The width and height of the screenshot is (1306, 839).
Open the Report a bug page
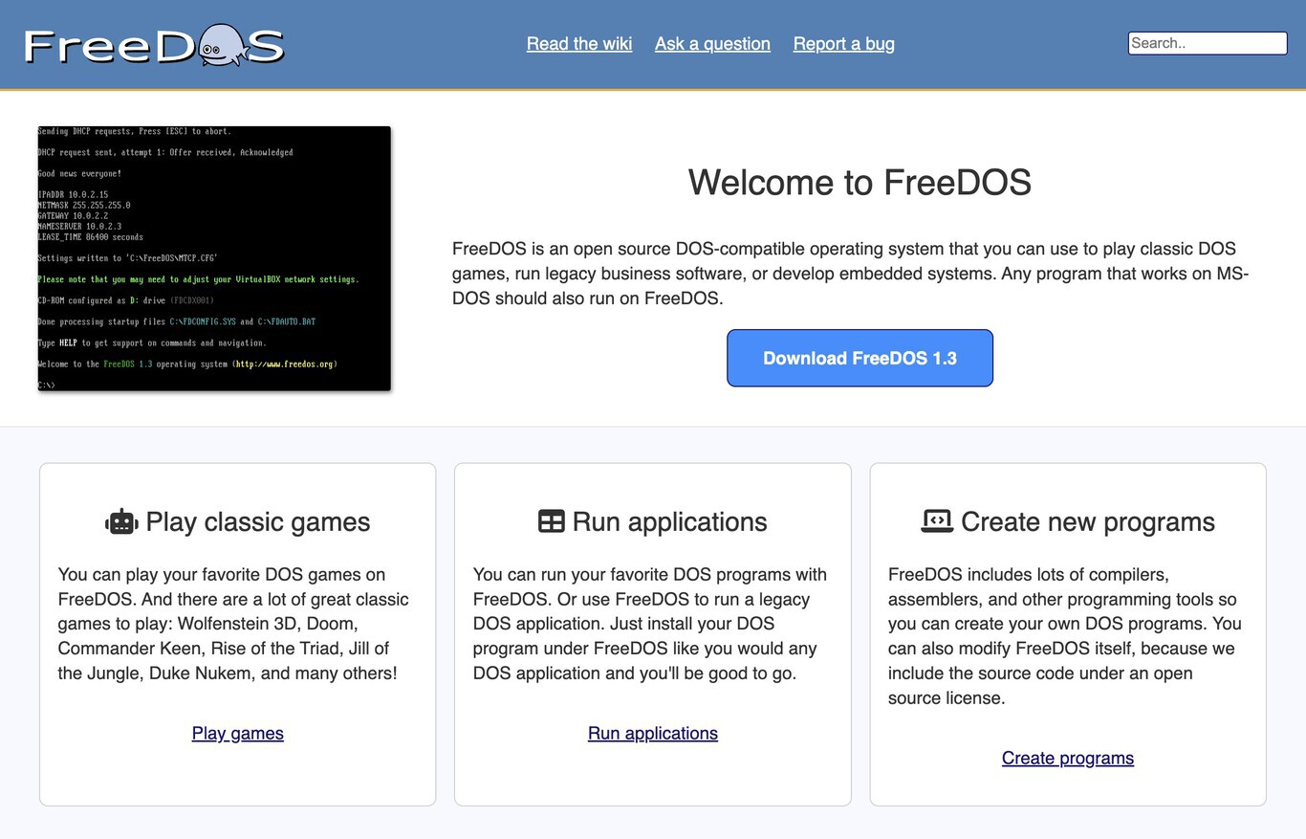[843, 44]
